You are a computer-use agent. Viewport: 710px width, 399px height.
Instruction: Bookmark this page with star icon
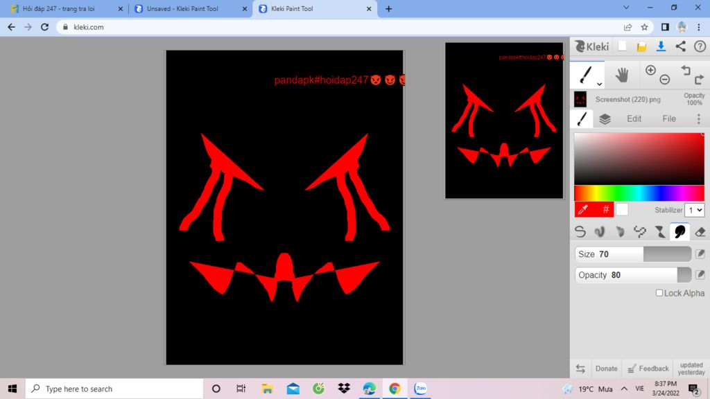point(644,27)
